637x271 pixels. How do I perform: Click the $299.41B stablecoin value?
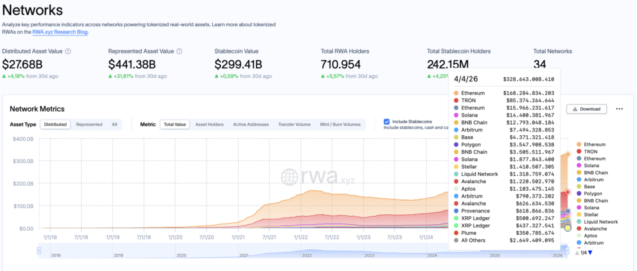(238, 64)
